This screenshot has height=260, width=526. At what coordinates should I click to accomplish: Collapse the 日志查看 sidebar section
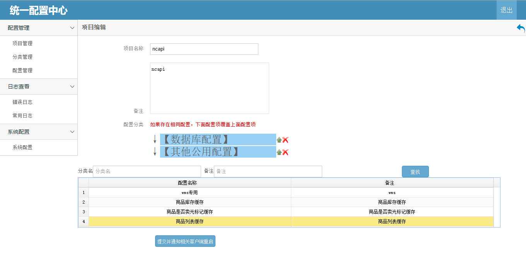coord(72,87)
